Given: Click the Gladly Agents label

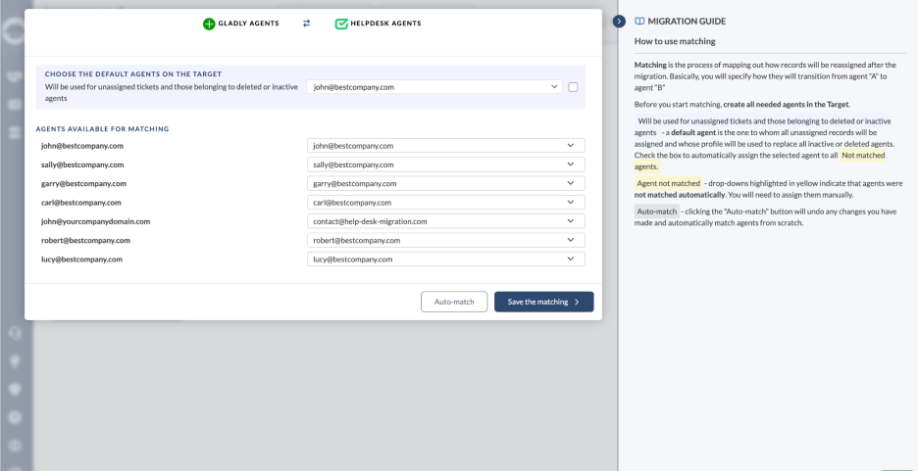Looking at the screenshot, I should 249,24.
